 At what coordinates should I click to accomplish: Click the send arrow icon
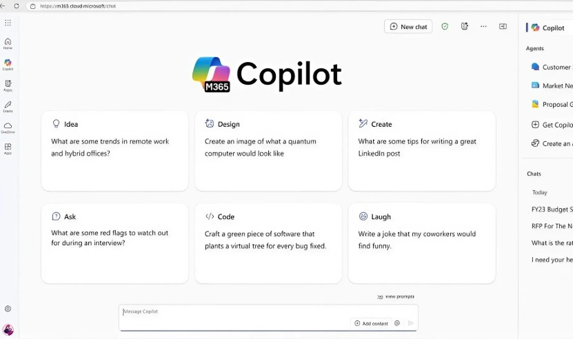click(410, 323)
